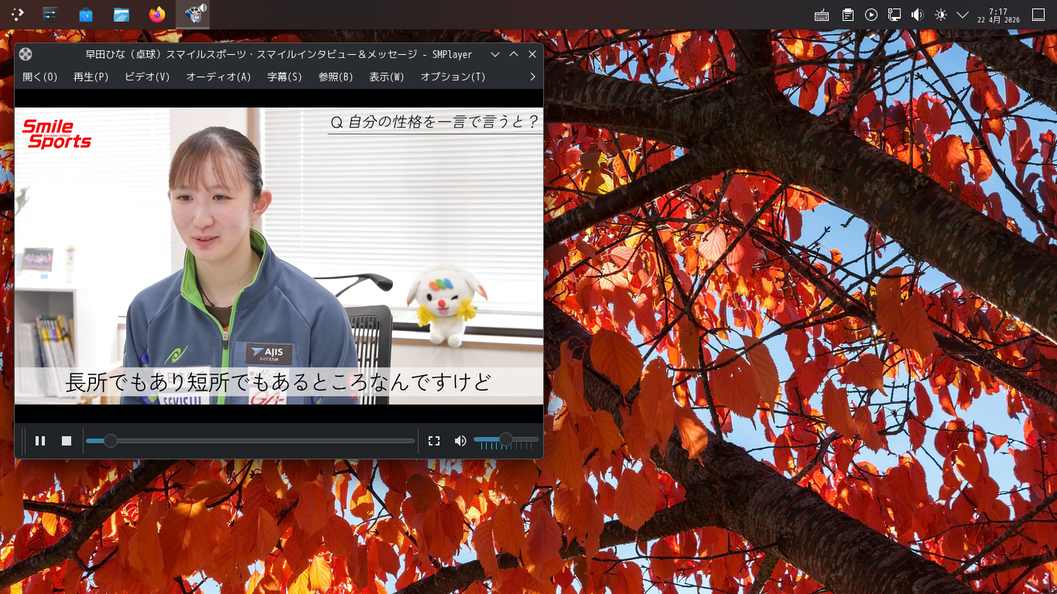Stop the video with the stop icon

pos(67,440)
